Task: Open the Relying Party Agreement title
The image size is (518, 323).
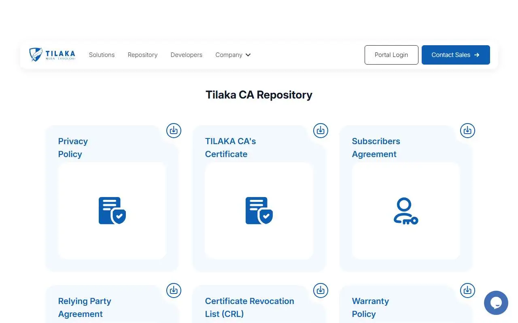Action: point(85,308)
